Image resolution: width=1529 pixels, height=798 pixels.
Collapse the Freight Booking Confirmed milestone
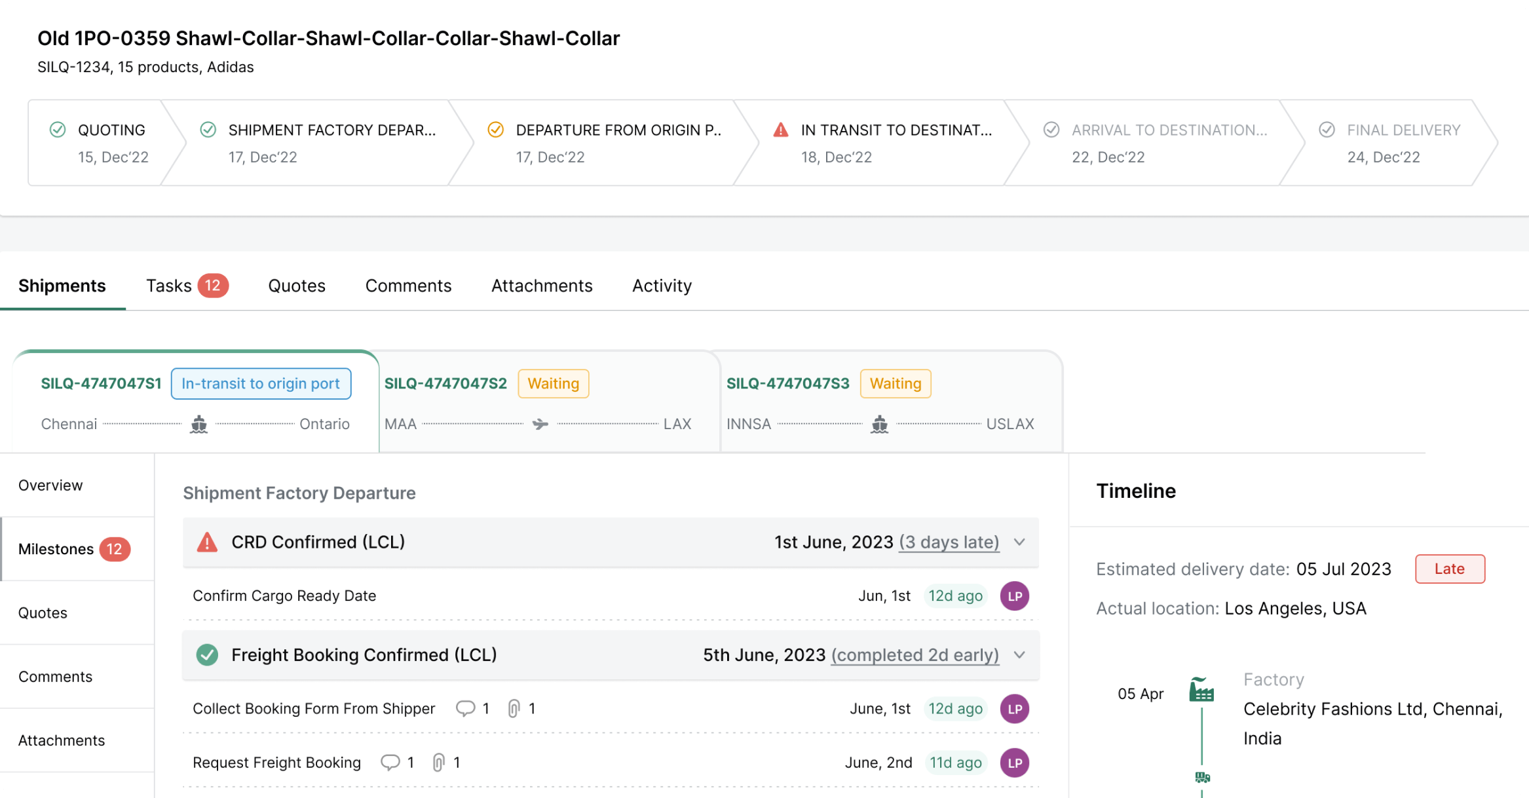pyautogui.click(x=1019, y=655)
